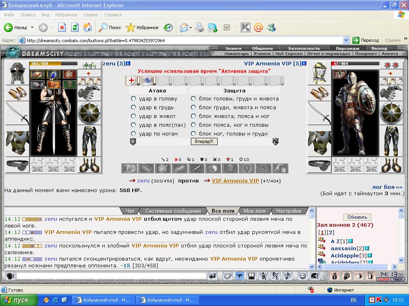Open the info icon next to VIP Armenia VIP
409x306 pixels.
[x=304, y=63]
